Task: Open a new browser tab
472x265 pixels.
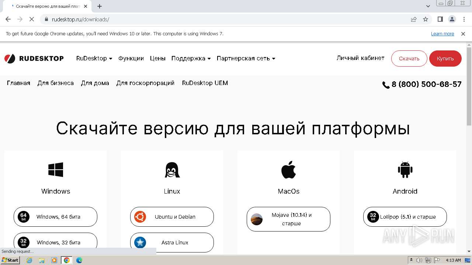Action: [100, 6]
